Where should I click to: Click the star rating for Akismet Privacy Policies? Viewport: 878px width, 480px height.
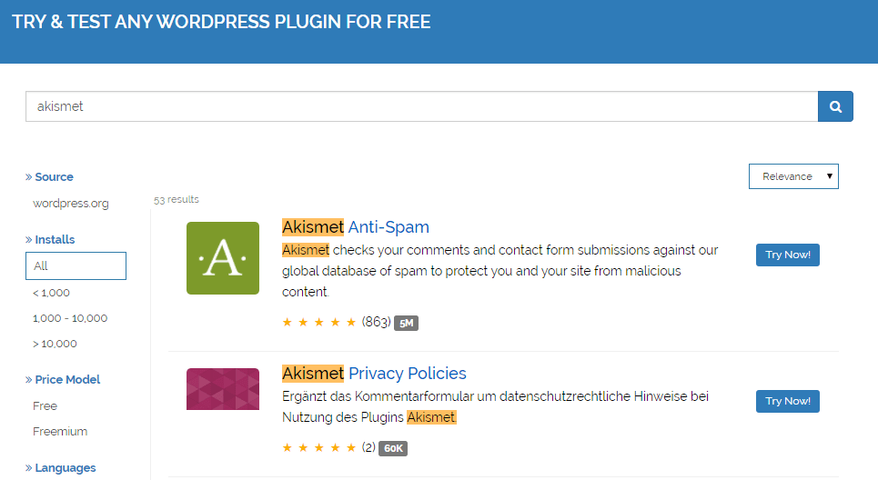[319, 448]
